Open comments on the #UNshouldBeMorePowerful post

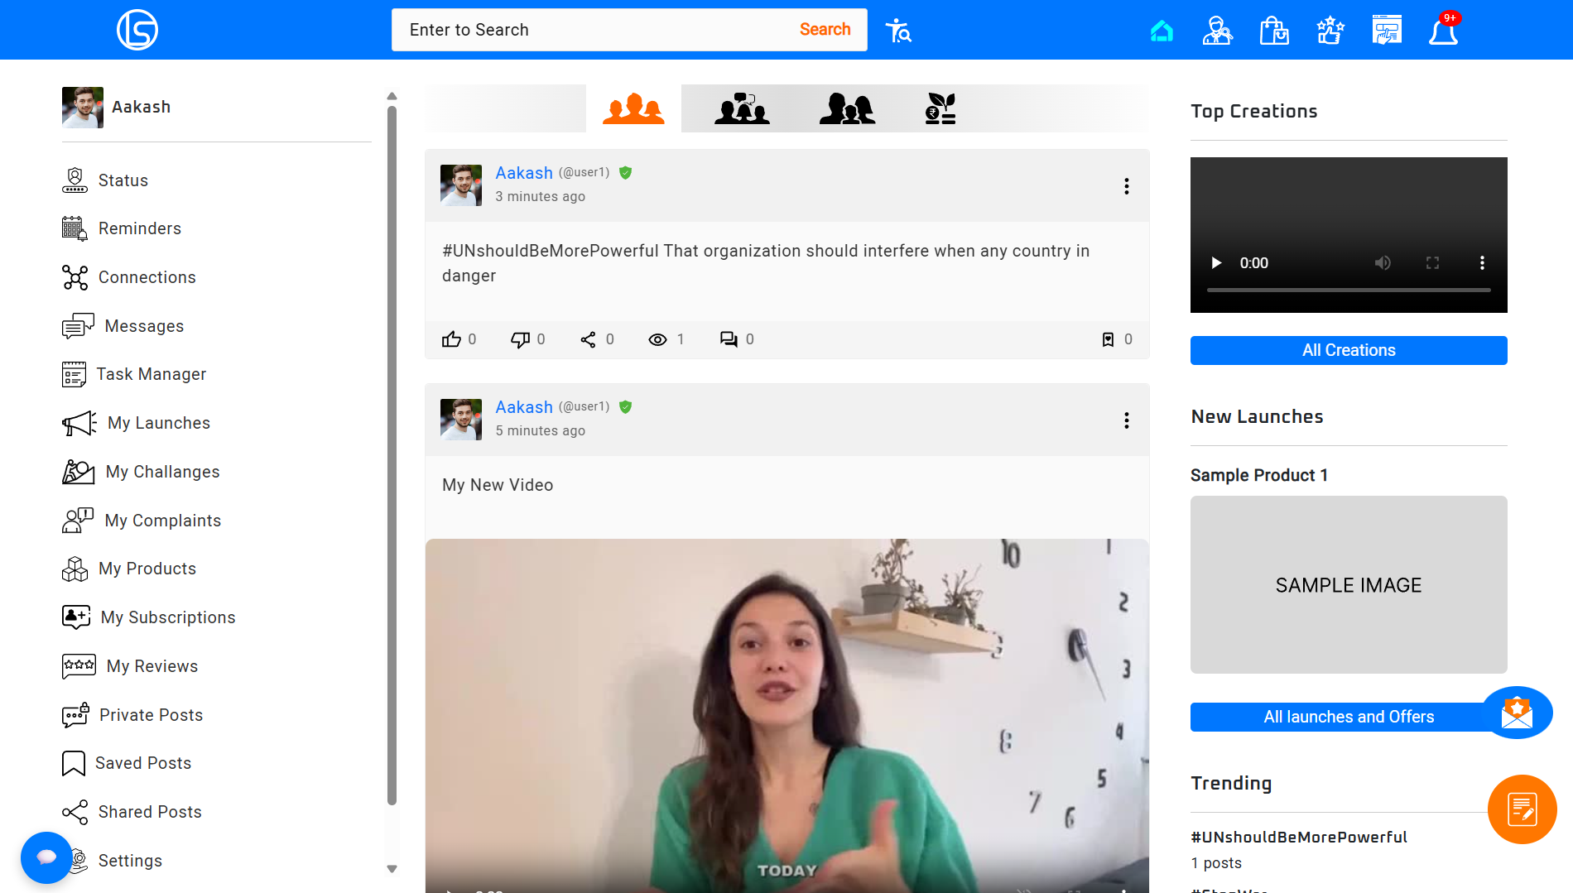tap(729, 339)
